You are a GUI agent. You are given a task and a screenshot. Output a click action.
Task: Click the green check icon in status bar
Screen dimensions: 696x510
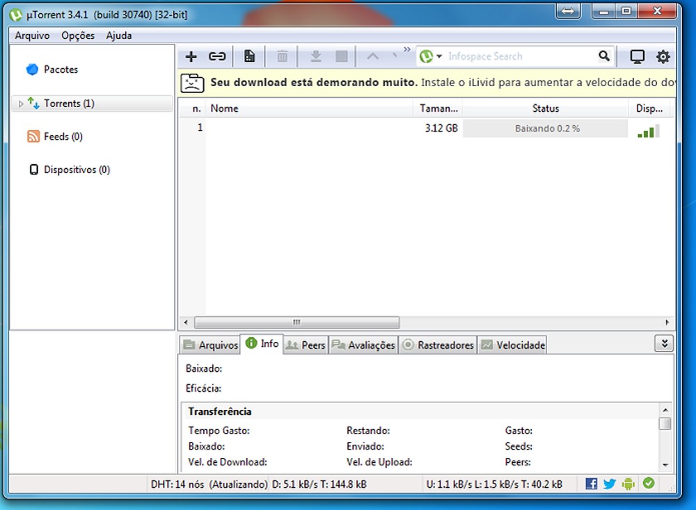(x=647, y=484)
